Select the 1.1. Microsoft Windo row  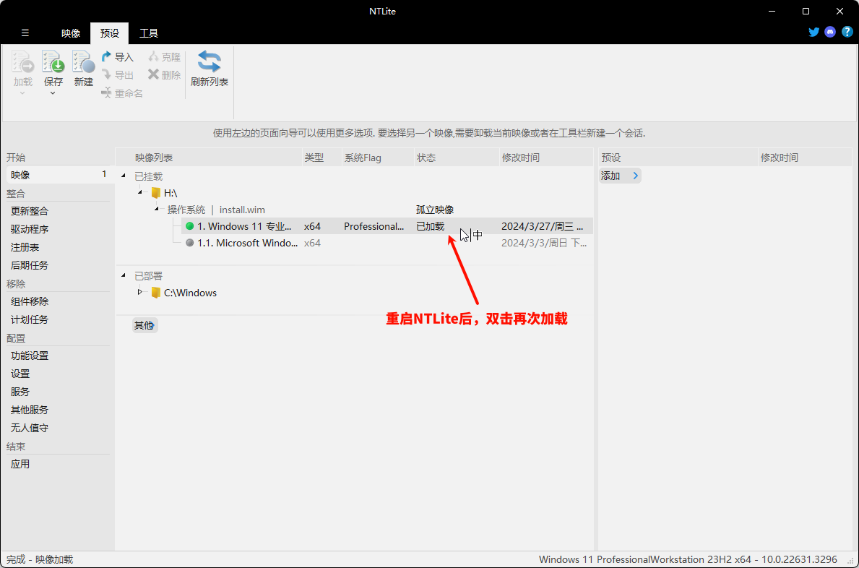[x=387, y=243]
